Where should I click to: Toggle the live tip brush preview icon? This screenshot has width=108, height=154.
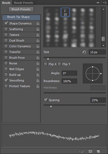[x=82, y=151]
